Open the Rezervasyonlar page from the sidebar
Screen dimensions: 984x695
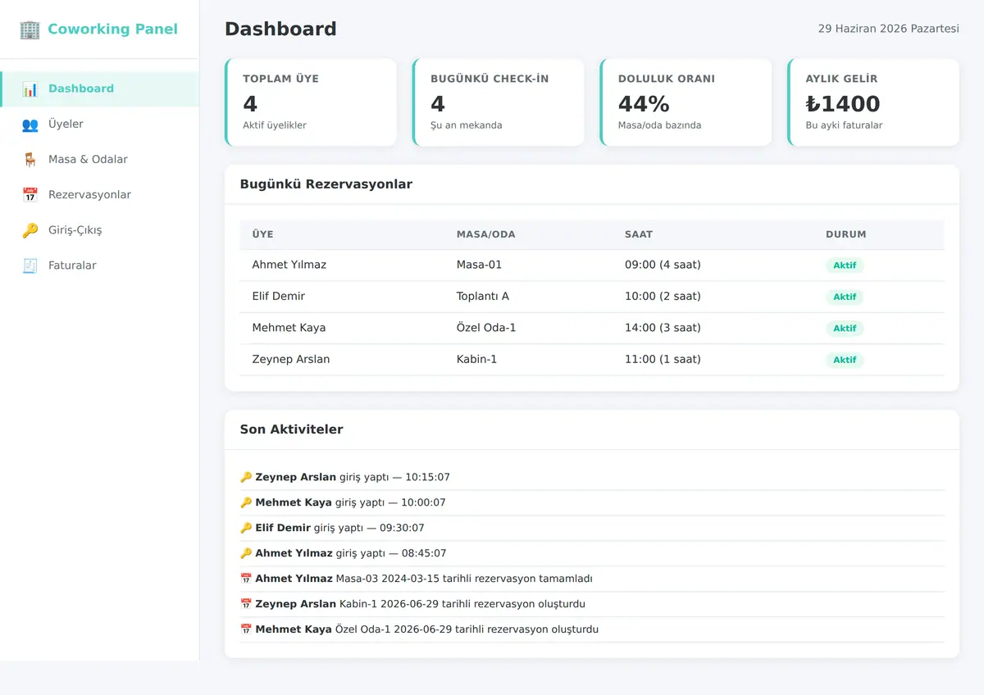click(99, 195)
